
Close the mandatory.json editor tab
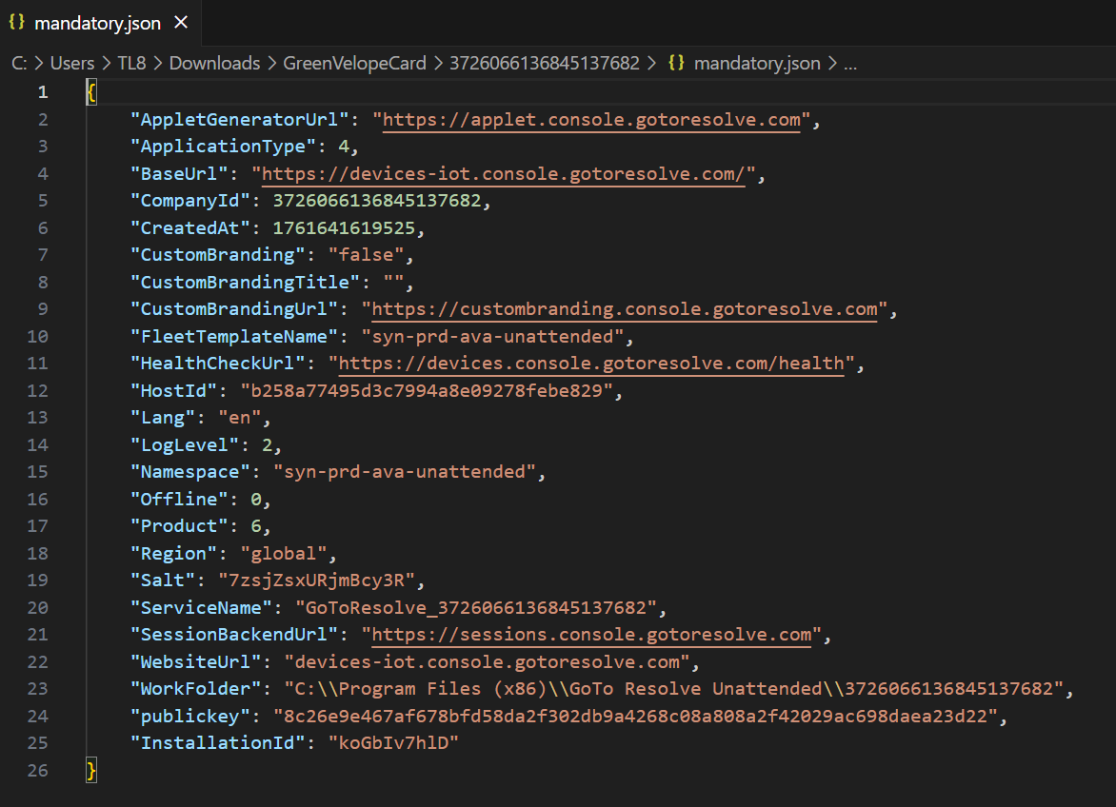click(x=181, y=22)
